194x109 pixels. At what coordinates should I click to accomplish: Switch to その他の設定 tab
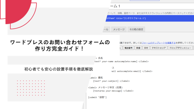[x=136, y=29]
